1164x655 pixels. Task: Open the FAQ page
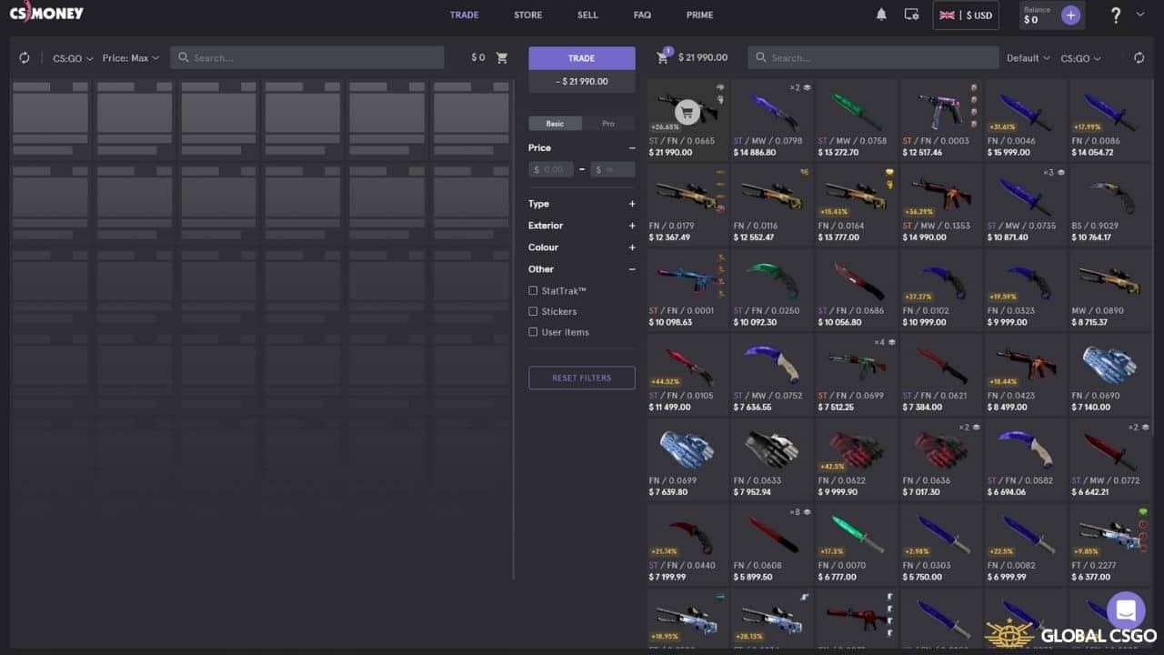click(x=642, y=15)
